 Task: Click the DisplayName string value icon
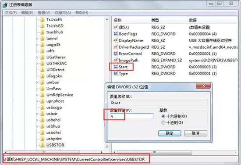pos(116,40)
